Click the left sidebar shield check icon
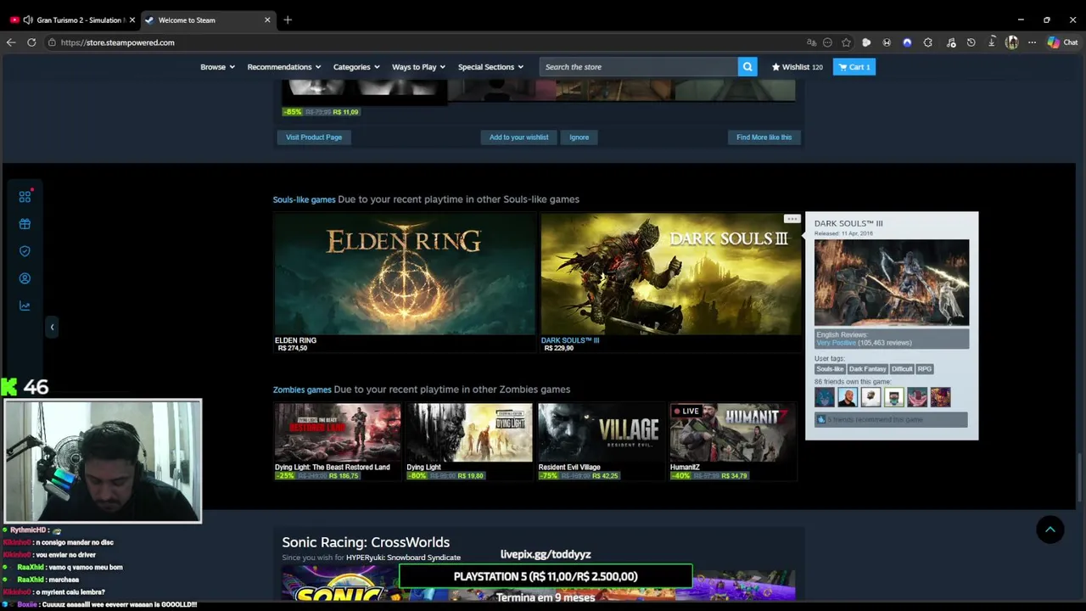 tap(25, 251)
